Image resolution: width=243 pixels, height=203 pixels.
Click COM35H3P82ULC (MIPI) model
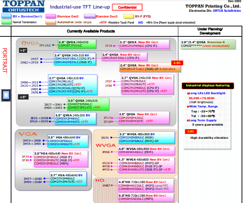(x=51, y=163)
